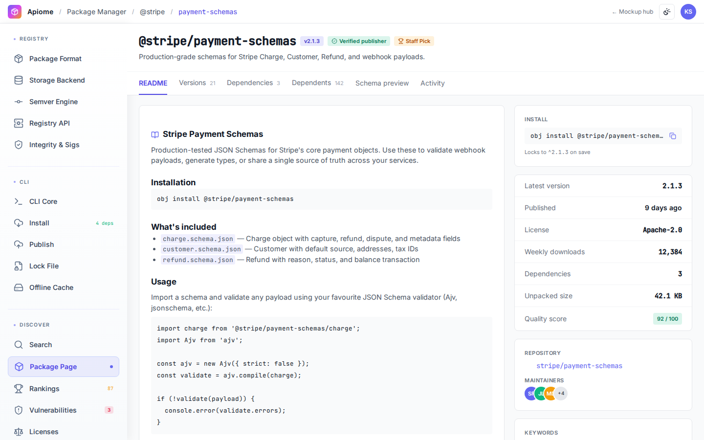This screenshot has height=440, width=704.
Task: Click the Apiome logo icon
Action: [x=15, y=12]
